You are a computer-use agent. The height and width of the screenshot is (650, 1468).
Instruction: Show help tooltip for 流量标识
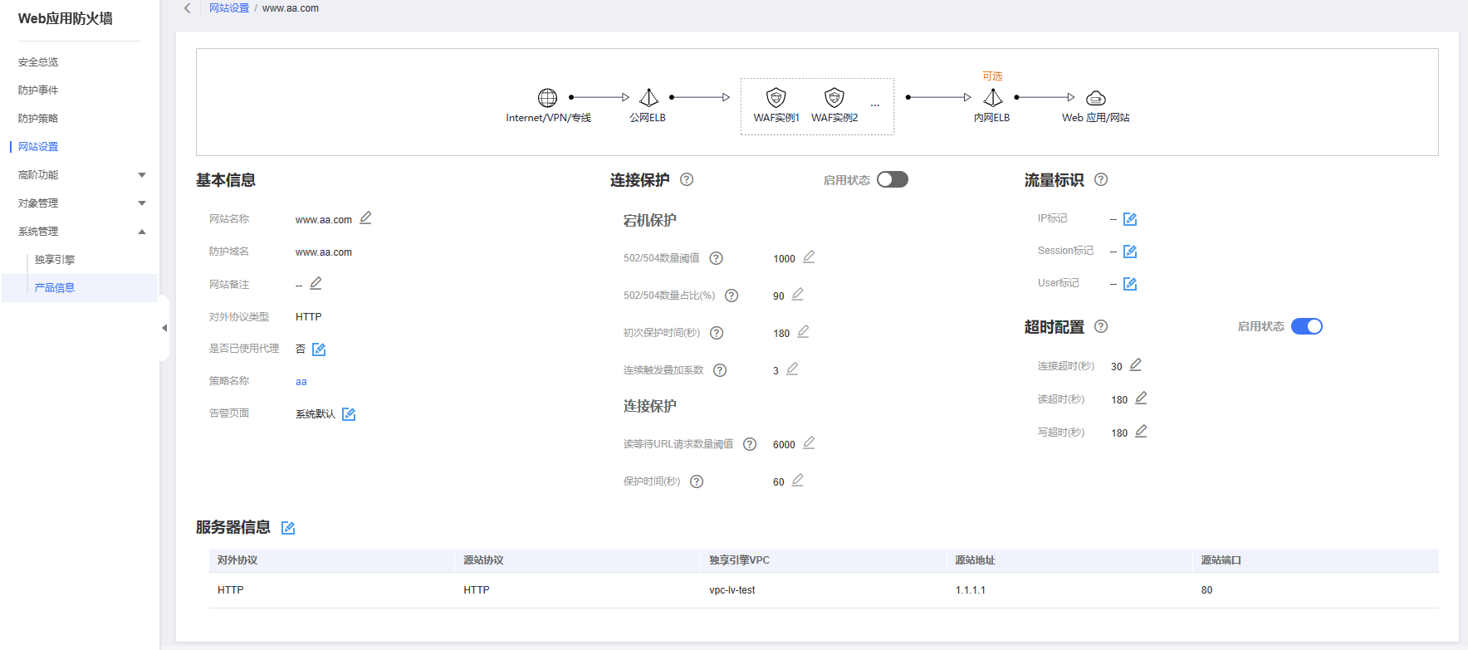tap(1101, 179)
